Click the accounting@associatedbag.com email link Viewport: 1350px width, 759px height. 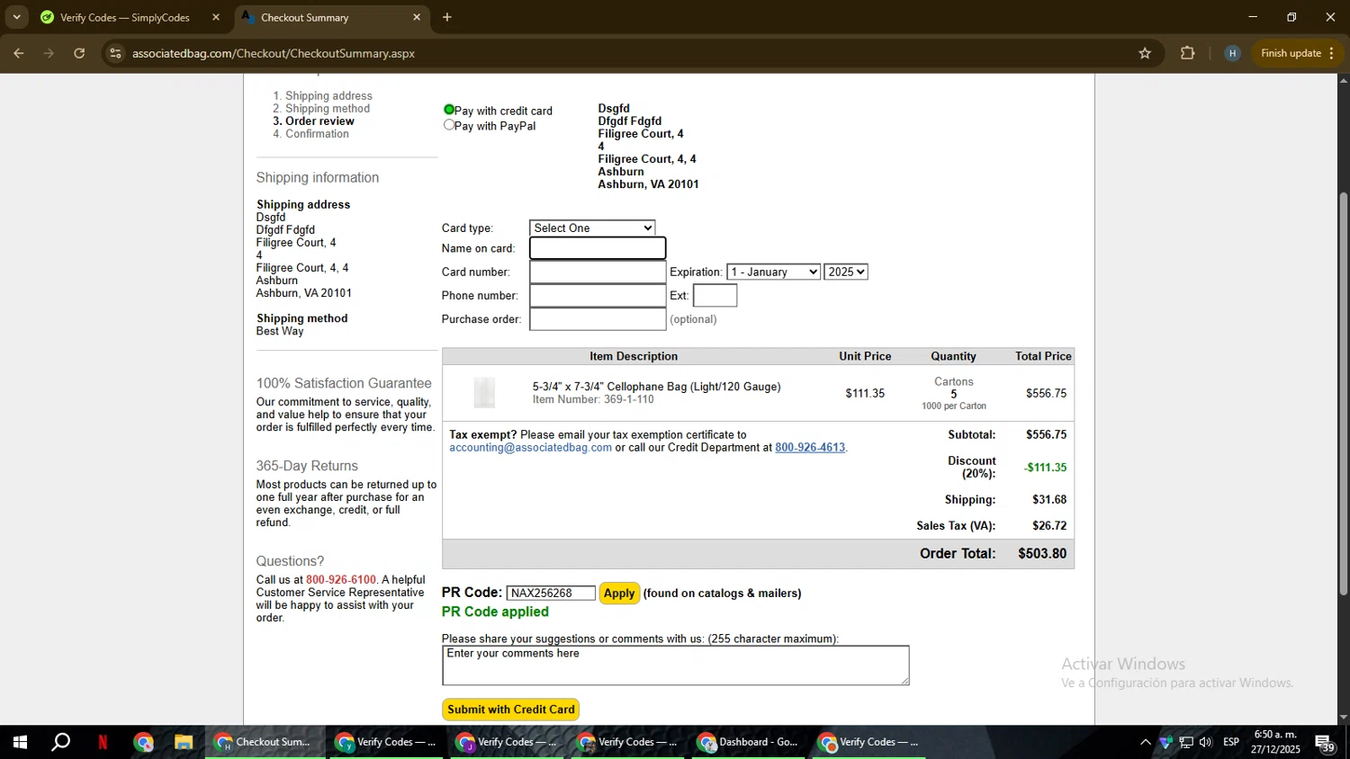coord(530,448)
